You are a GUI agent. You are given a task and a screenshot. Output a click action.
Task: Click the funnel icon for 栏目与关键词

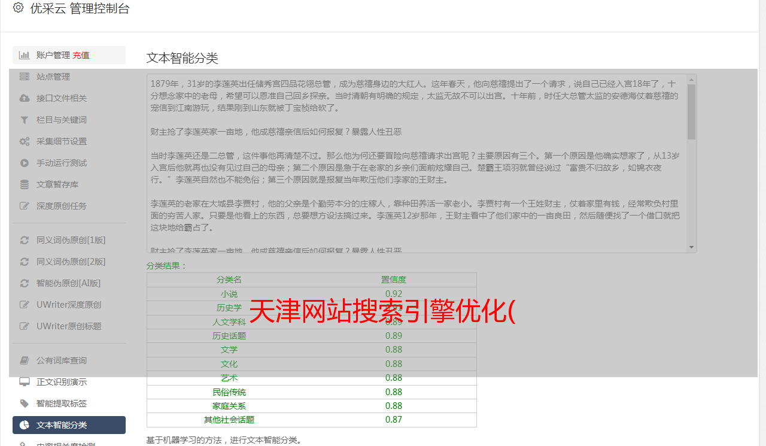tap(25, 120)
